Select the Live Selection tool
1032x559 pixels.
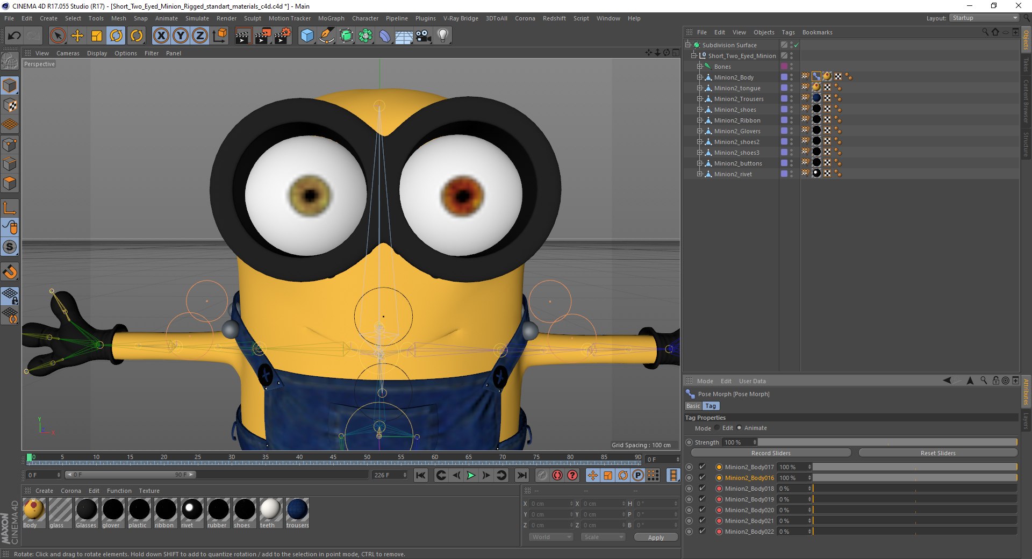tap(58, 36)
